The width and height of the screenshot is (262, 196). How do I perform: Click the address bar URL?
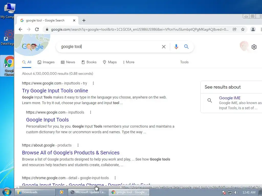(x=140, y=30)
